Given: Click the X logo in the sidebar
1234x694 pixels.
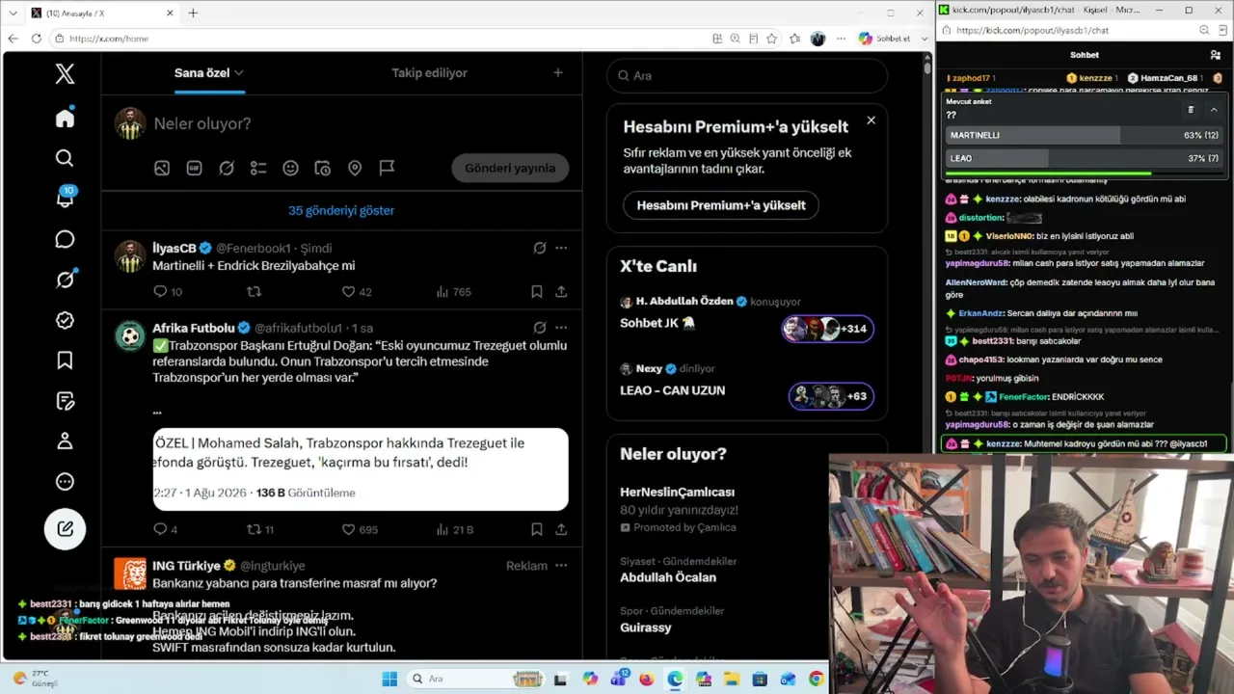Looking at the screenshot, I should (65, 74).
